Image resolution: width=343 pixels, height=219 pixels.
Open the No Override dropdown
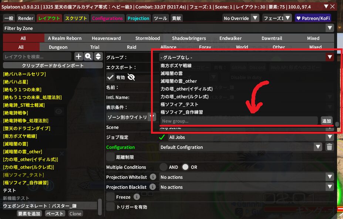coord(241,18)
